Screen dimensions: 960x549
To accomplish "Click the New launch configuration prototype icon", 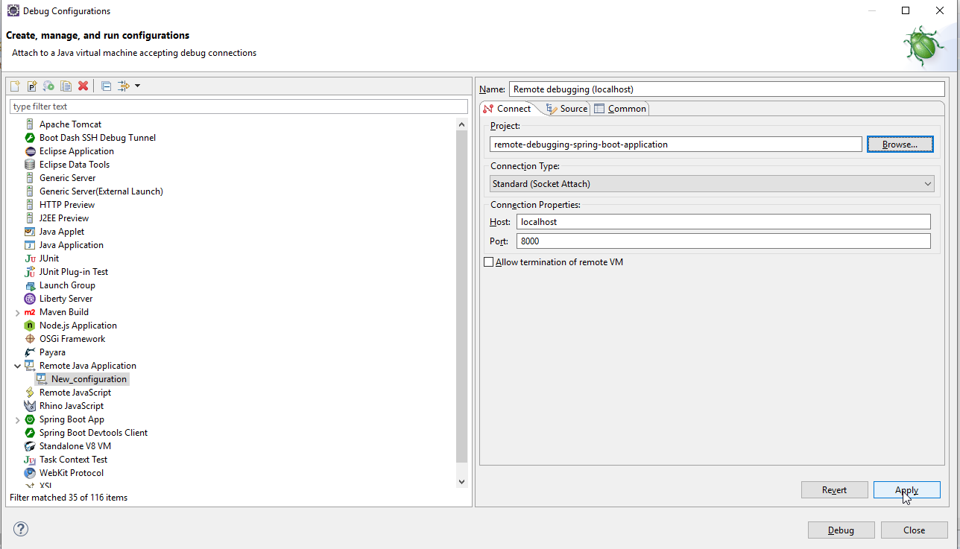I will [x=32, y=86].
